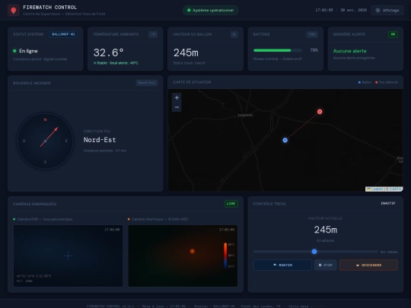Viewport: 411px width, 308px height.
Task: Click the STOP winch button
Action: pyautogui.click(x=325, y=265)
